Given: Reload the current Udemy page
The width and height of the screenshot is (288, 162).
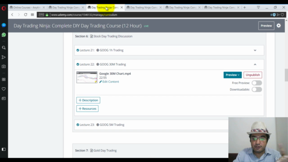Looking at the screenshot, I should (26, 15).
